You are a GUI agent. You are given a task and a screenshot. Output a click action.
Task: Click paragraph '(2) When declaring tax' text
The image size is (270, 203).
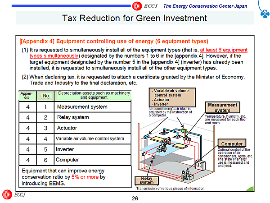tap(133, 80)
